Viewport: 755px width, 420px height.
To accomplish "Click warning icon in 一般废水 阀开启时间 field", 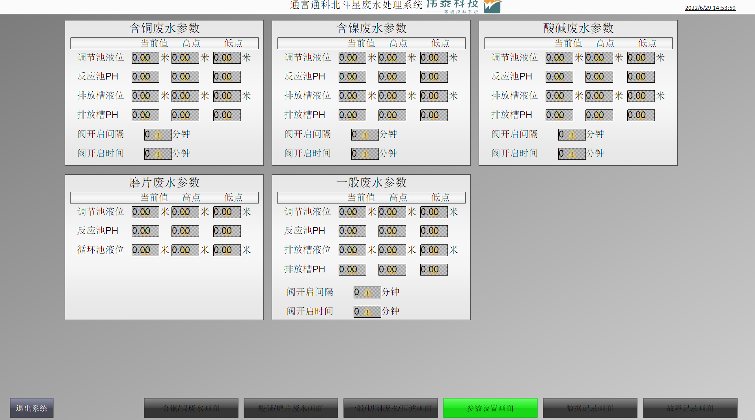I will coord(367,312).
